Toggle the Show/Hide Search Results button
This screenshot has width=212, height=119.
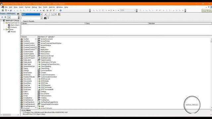pos(48,18)
